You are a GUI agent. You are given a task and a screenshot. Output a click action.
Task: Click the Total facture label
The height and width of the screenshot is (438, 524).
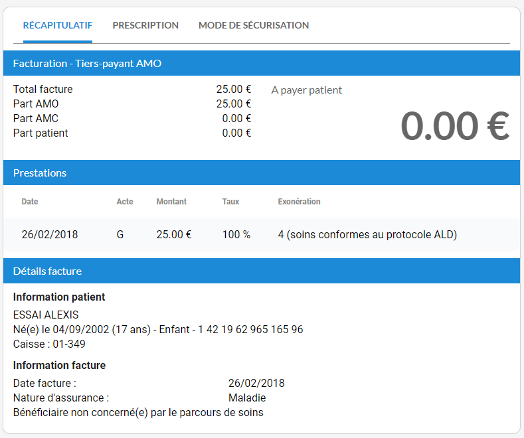tap(43, 89)
